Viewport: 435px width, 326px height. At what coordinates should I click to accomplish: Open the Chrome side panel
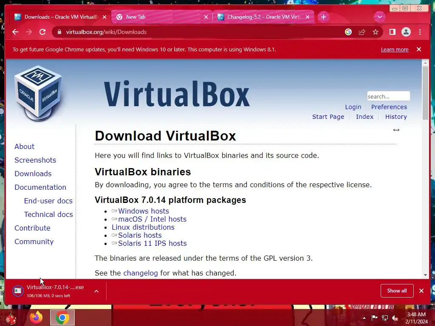click(x=392, y=32)
